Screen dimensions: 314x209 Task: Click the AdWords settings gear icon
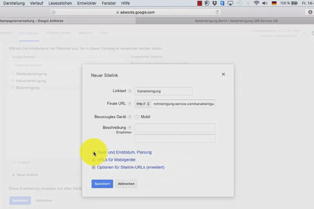click(312, 33)
